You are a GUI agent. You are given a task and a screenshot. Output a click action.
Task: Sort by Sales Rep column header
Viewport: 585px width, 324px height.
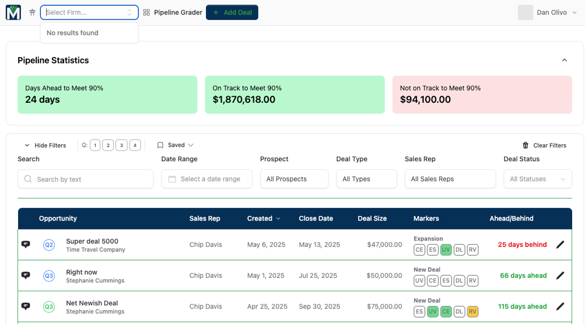205,218
